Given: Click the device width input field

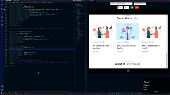Looking at the screenshot, I should [120, 8].
